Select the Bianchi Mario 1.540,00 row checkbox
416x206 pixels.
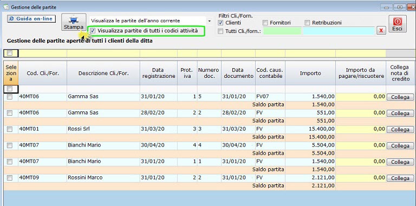(x=10, y=162)
